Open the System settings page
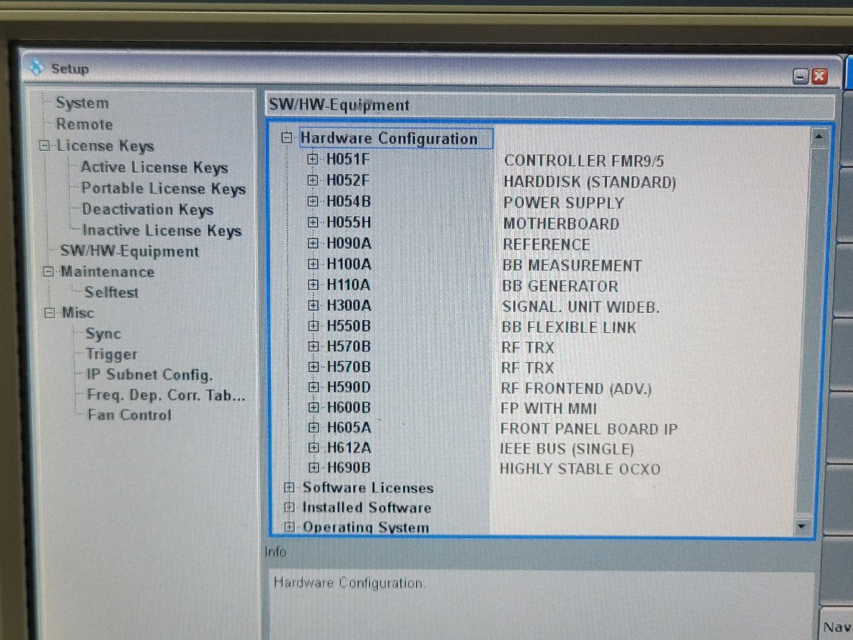 [82, 103]
